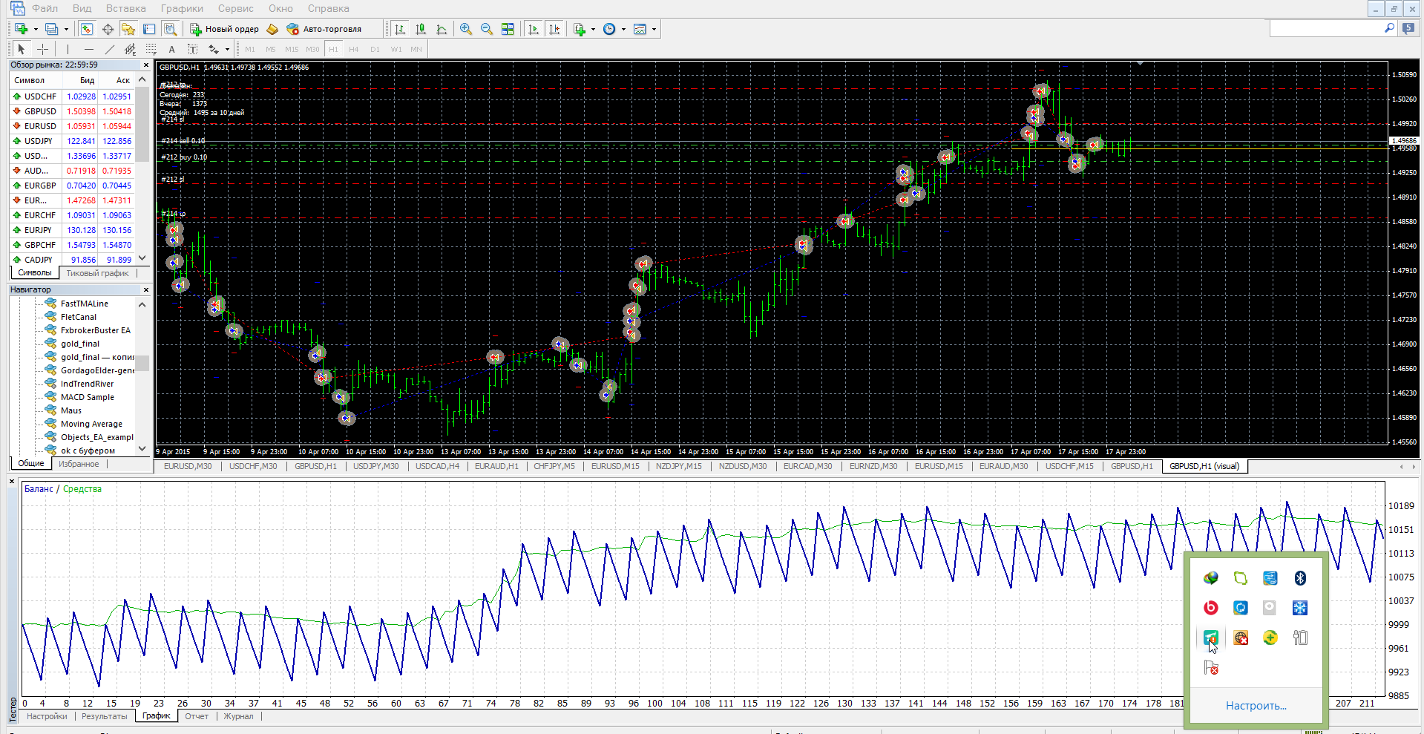Viewport: 1424px width, 734px height.
Task: Toggle chart auto-scroll
Action: click(x=534, y=29)
